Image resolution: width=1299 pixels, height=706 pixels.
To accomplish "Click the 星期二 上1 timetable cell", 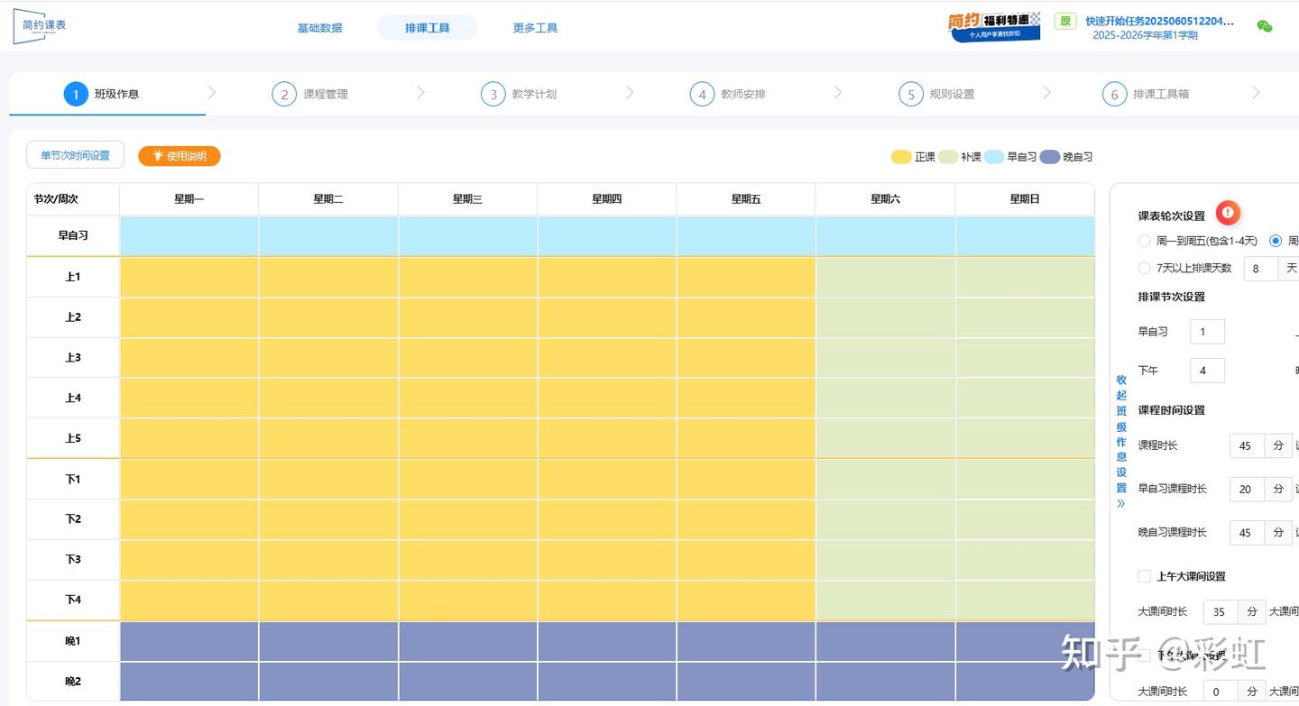I will tap(328, 277).
